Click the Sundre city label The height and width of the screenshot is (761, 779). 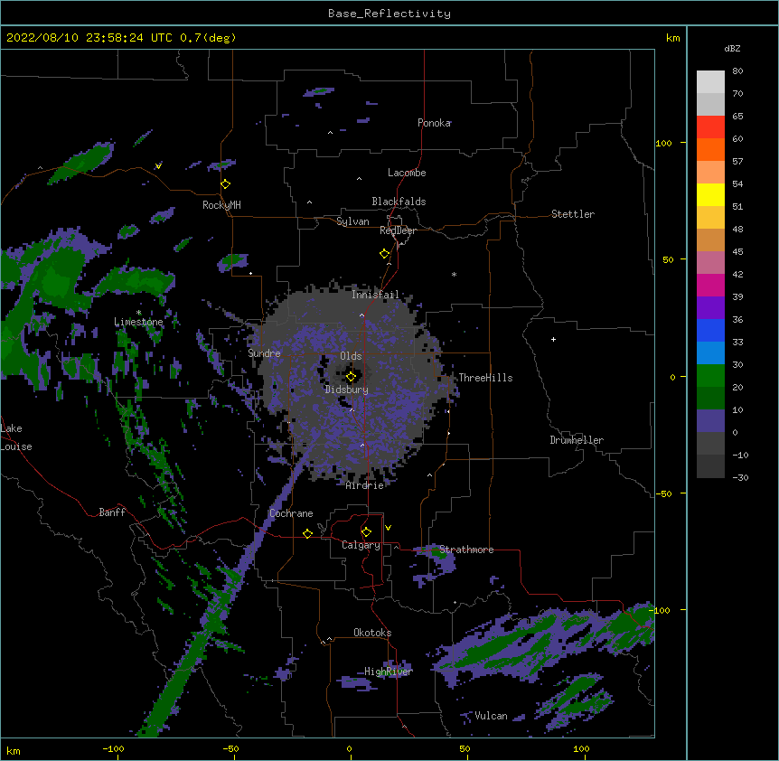pos(264,353)
